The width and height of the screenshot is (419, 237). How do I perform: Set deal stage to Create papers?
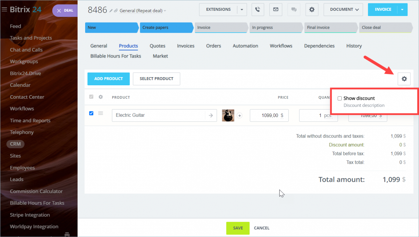(166, 27)
